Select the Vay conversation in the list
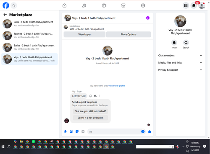This screenshot has height=154, width=210. (x=29, y=59)
